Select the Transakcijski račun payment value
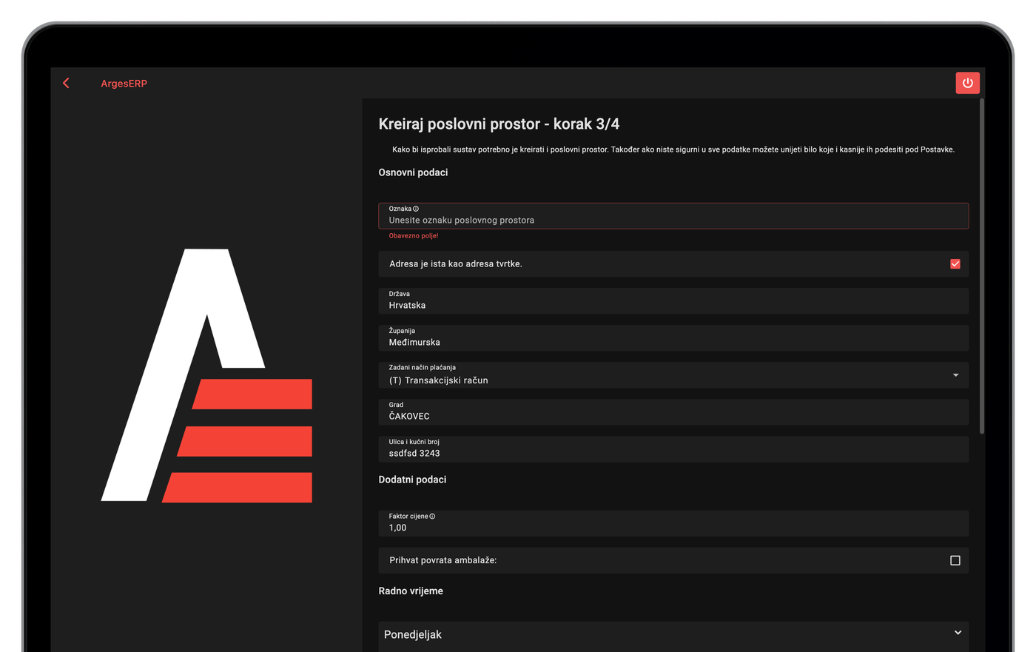The width and height of the screenshot is (1036, 652). tap(438, 380)
